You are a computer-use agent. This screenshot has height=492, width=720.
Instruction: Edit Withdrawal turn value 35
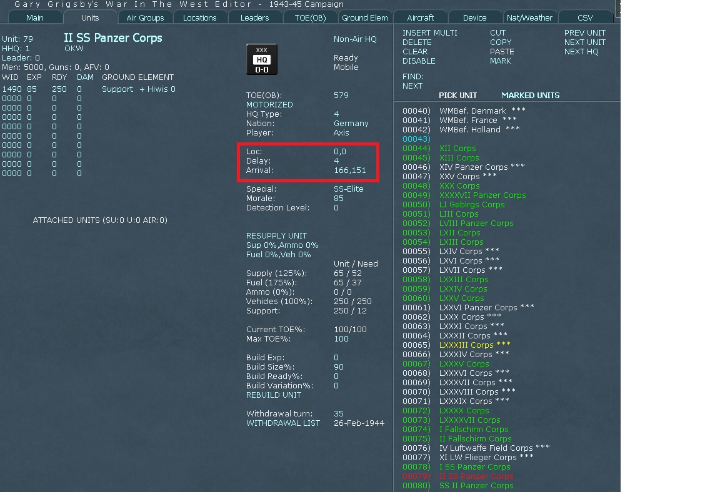[338, 413]
